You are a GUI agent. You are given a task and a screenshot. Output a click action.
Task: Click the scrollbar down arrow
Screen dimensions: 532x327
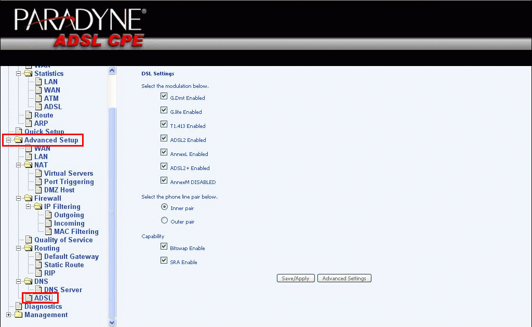click(112, 322)
